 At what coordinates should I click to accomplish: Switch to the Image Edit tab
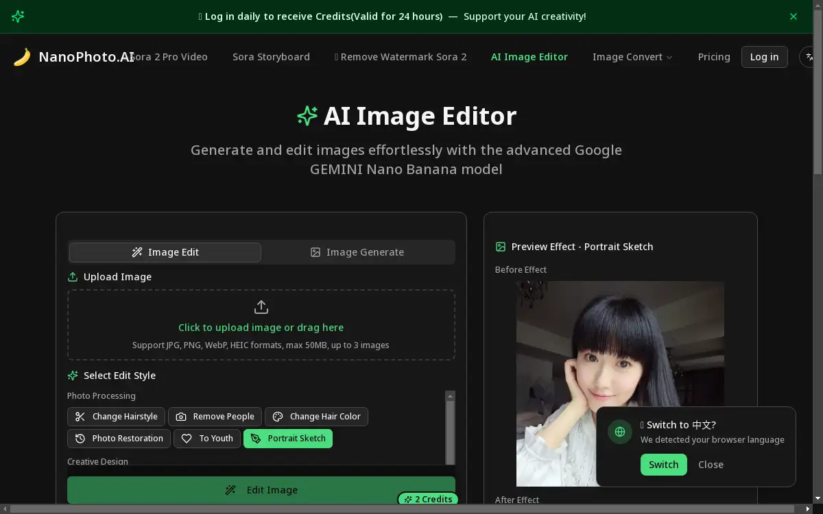coord(165,252)
